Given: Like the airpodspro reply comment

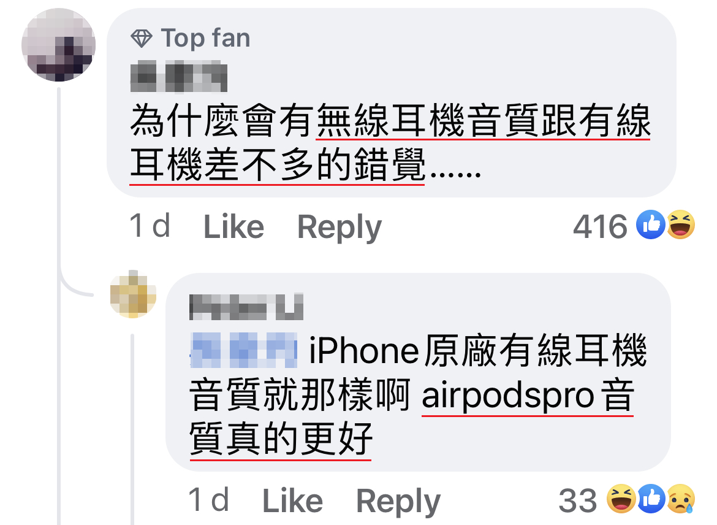Looking at the screenshot, I should pyautogui.click(x=293, y=500).
